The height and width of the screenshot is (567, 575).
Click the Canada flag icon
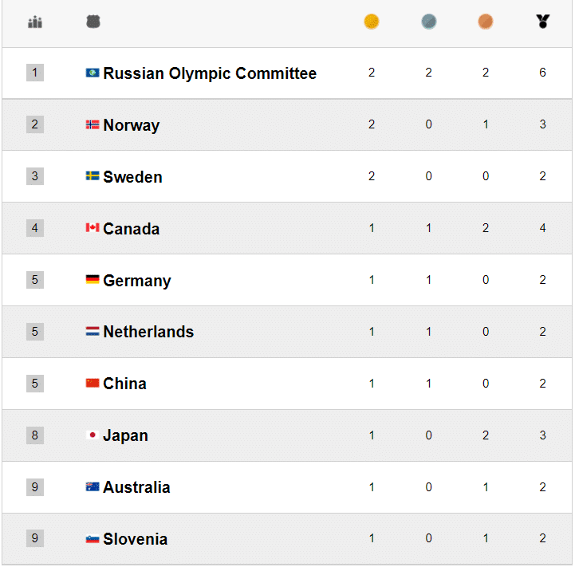93,228
